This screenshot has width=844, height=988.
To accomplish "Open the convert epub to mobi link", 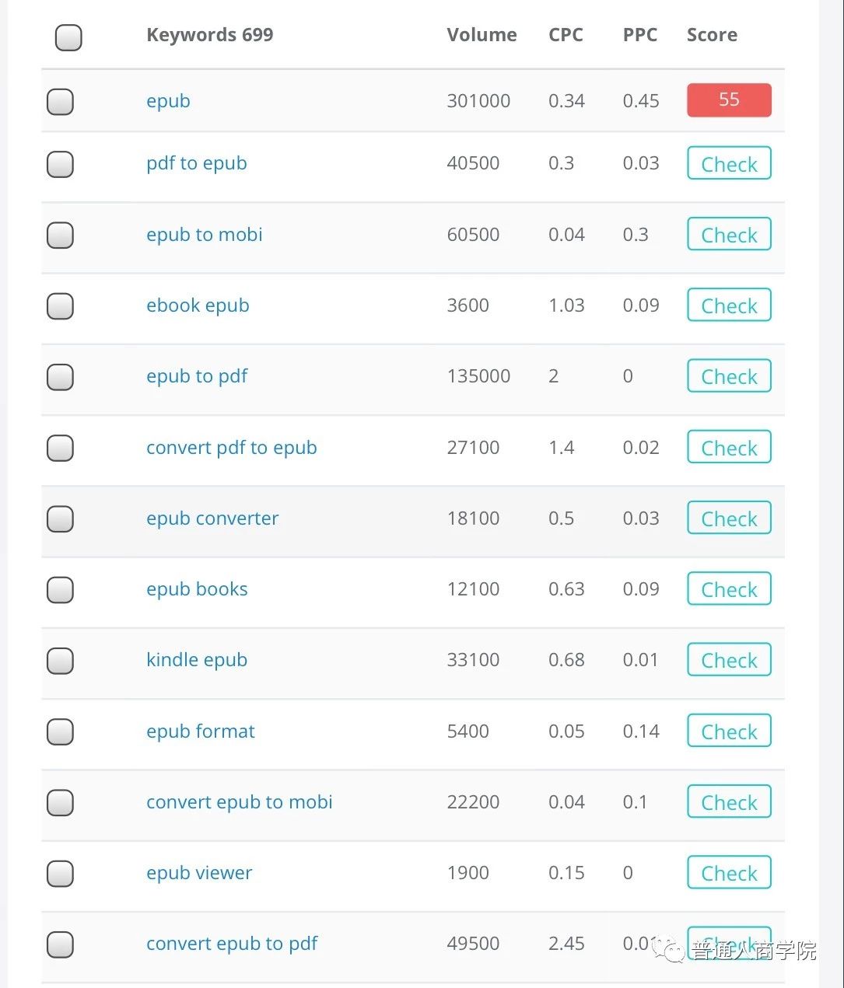I will [x=239, y=802].
